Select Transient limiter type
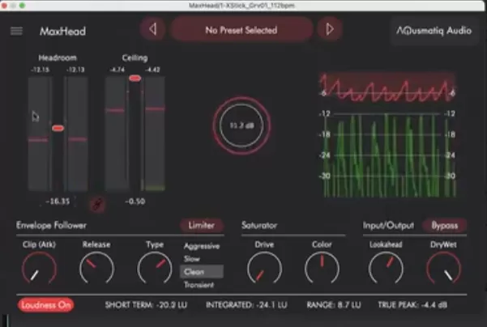Viewport: 487px width, 327px height. [199, 285]
